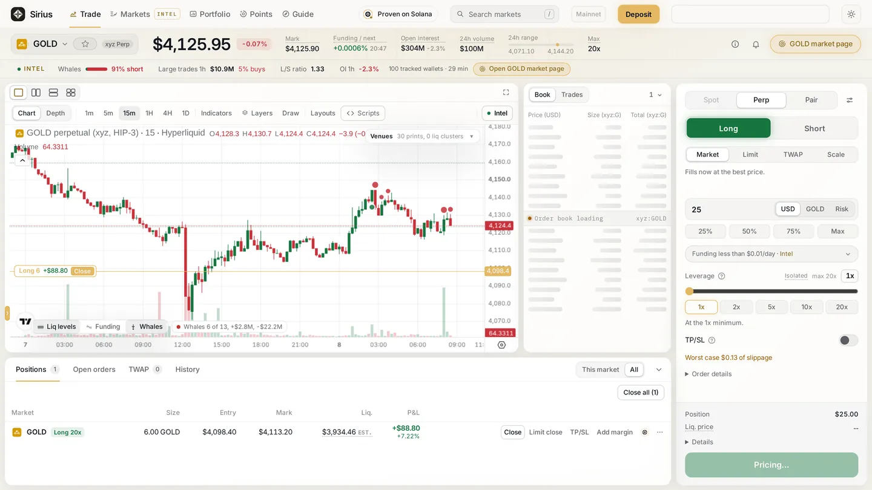Toggle the Intel overlay on chart
The width and height of the screenshot is (872, 490).
point(497,113)
